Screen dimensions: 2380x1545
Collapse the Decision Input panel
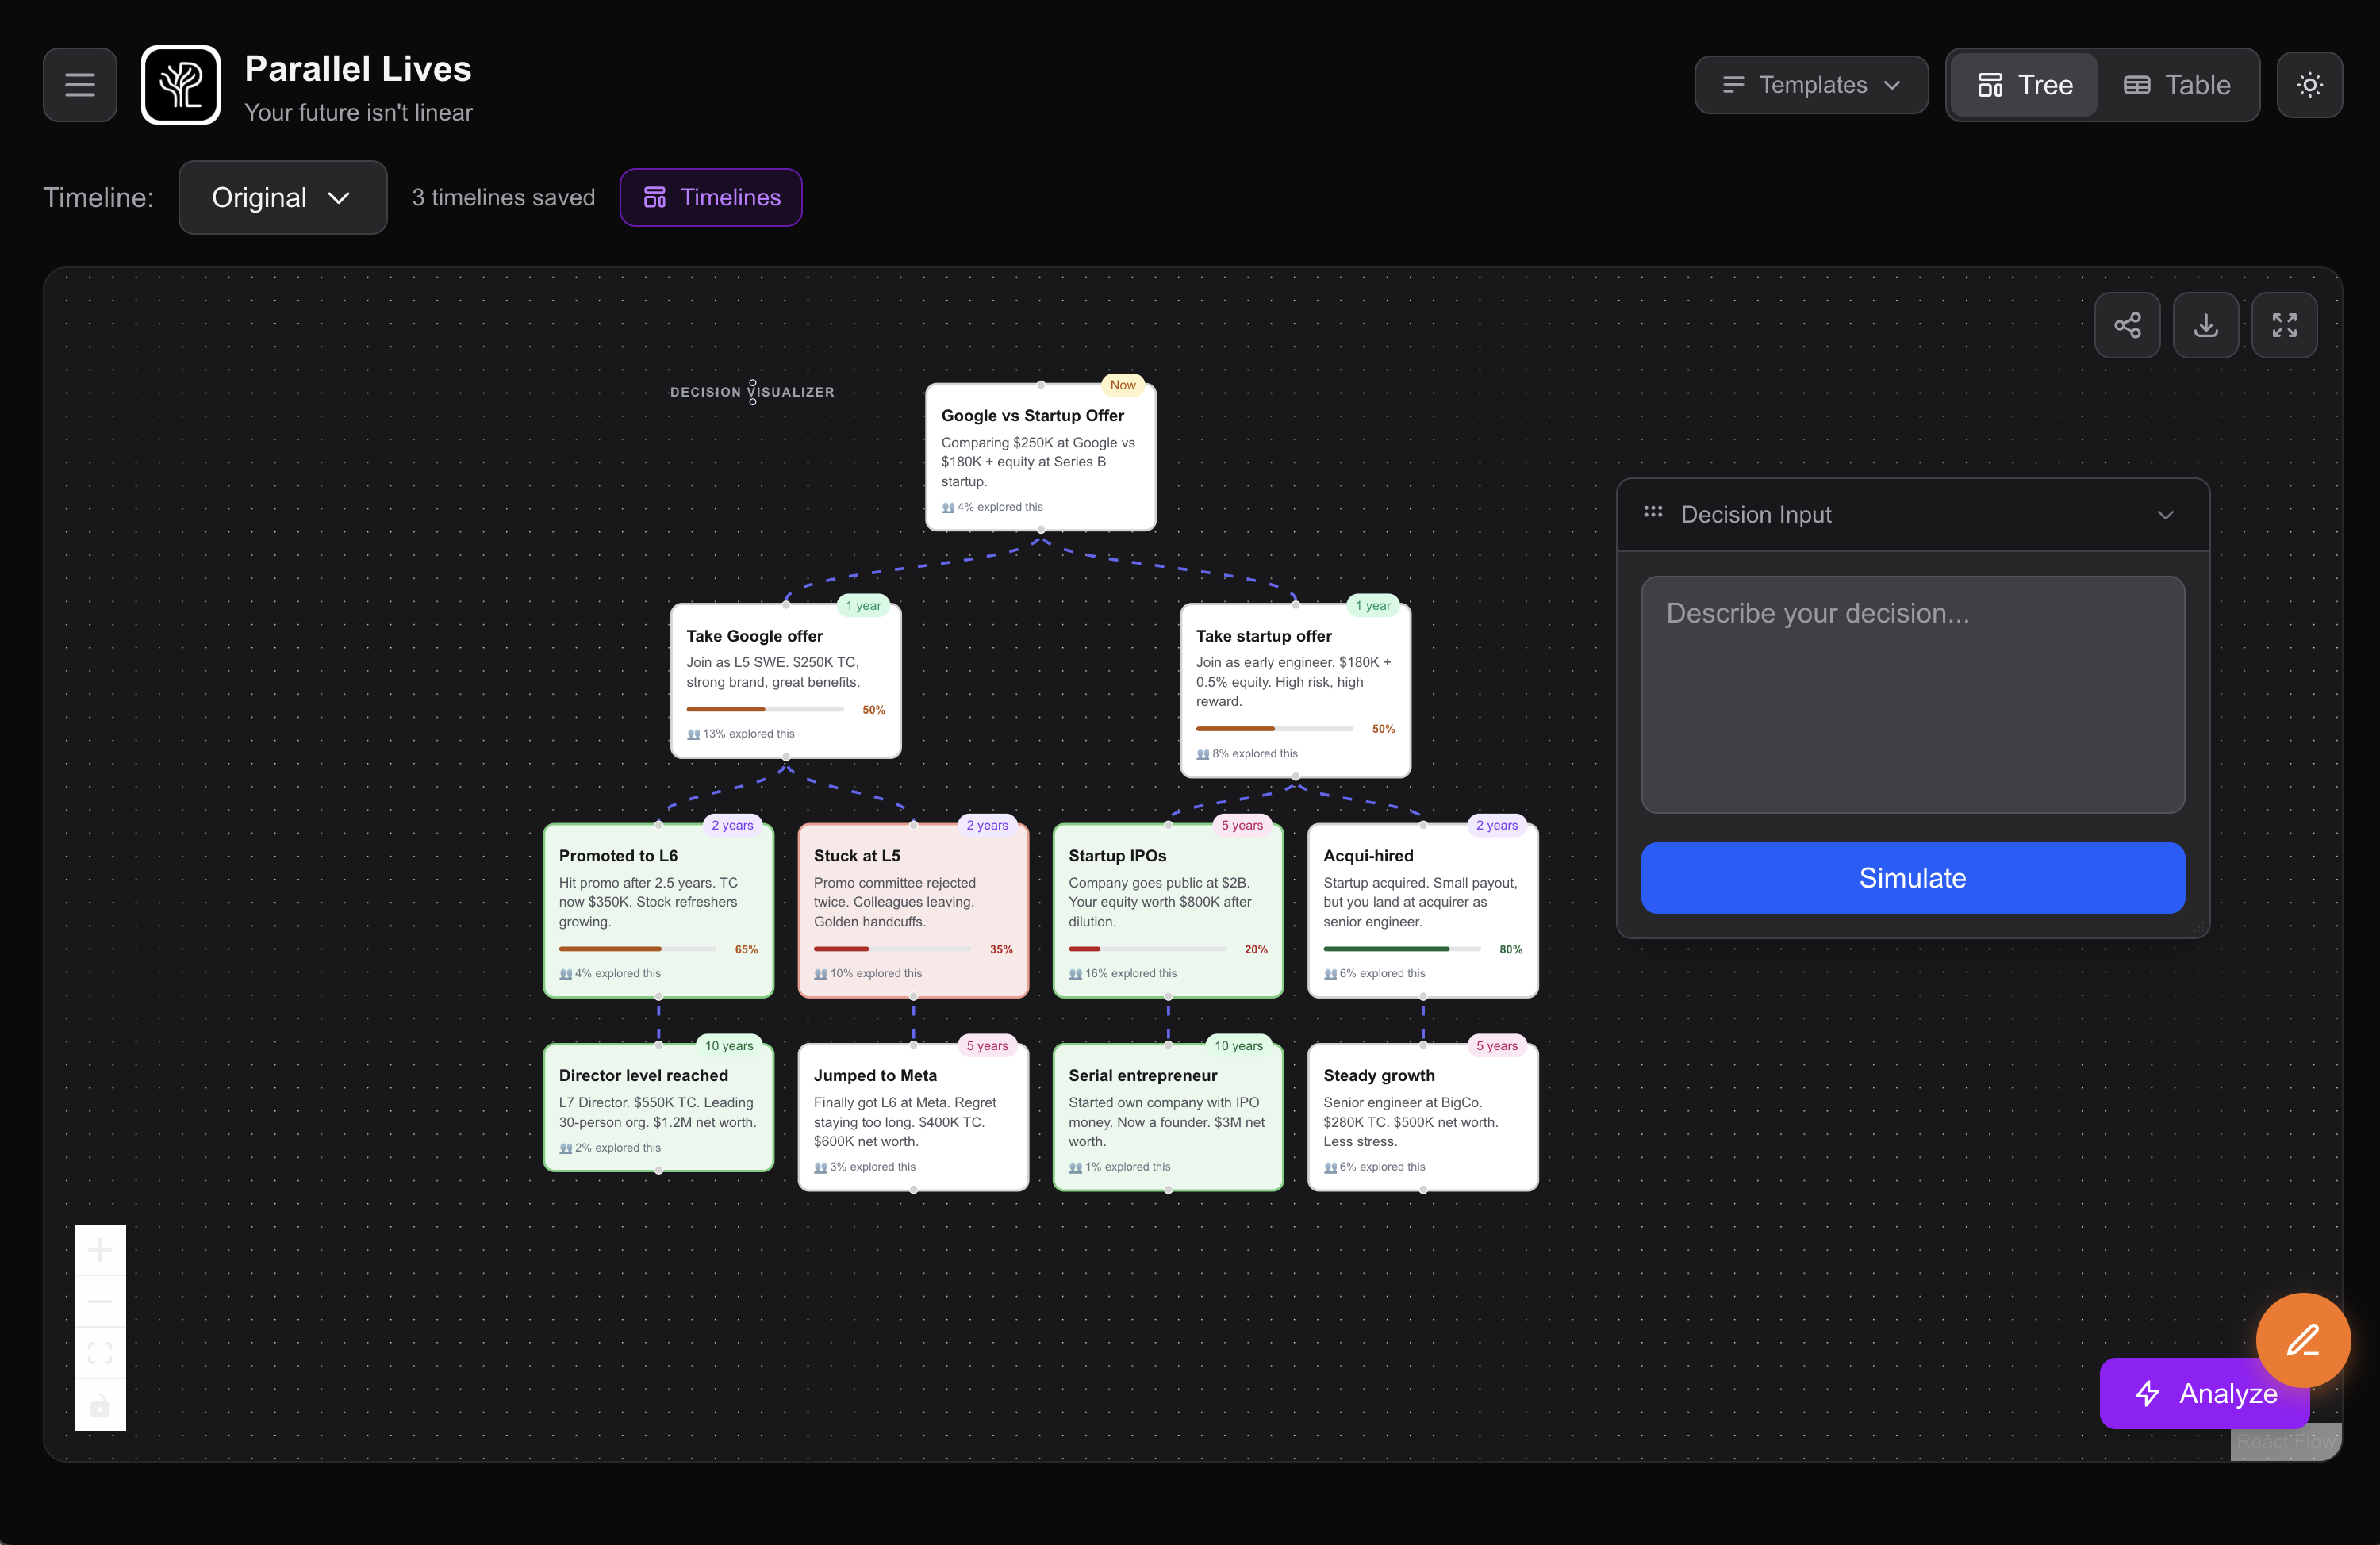2166,515
